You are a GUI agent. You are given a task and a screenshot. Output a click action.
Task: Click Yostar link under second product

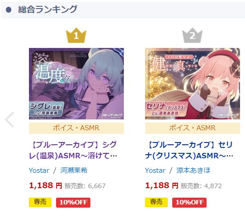tap(155, 171)
